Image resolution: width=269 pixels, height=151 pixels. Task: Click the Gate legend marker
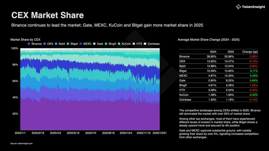(94, 44)
